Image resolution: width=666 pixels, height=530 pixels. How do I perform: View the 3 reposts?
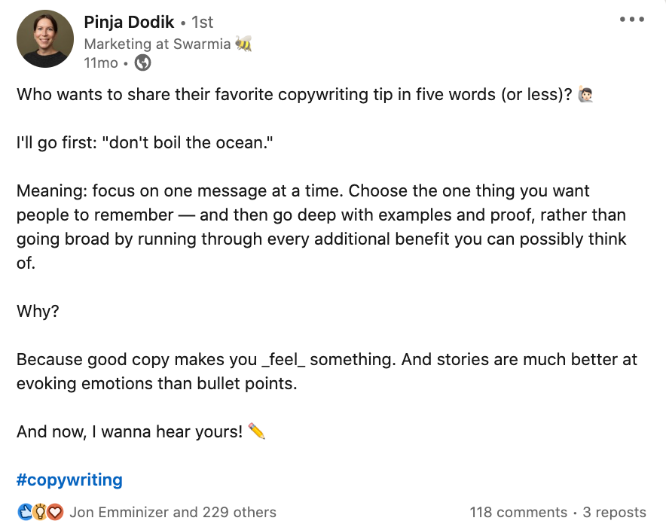[614, 513]
